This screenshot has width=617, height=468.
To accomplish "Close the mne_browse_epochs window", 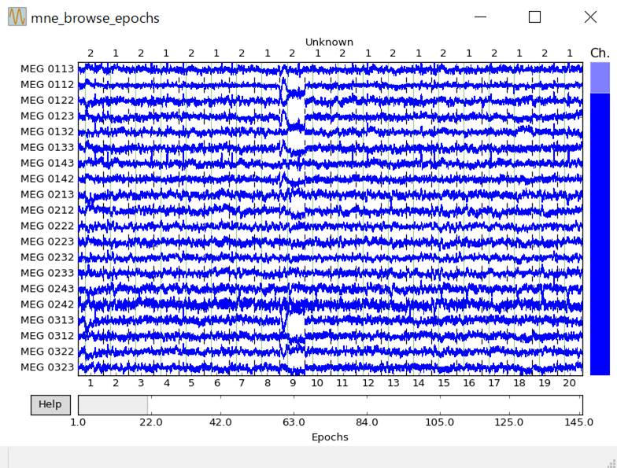I will coord(590,17).
